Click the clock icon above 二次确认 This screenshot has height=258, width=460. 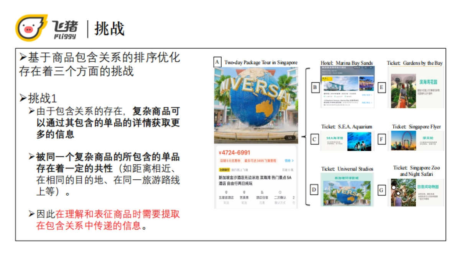(280, 192)
